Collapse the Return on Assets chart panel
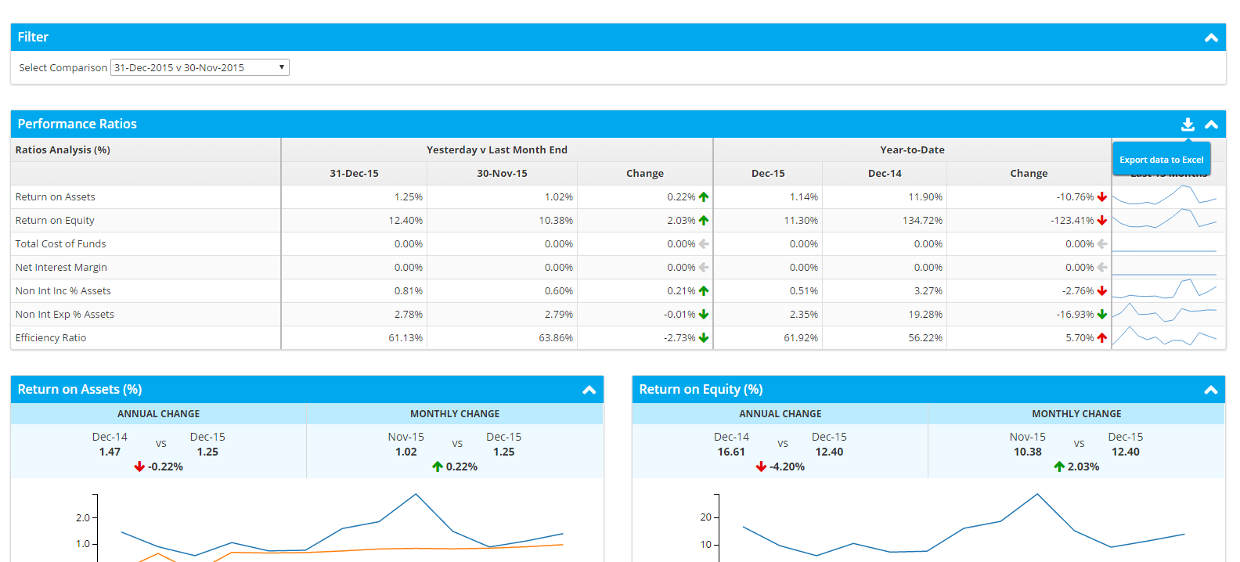 [x=589, y=390]
